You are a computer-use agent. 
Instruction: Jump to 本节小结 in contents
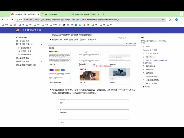[x=146, y=87]
